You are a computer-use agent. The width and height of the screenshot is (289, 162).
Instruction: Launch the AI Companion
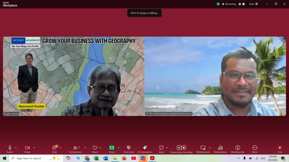145,149
